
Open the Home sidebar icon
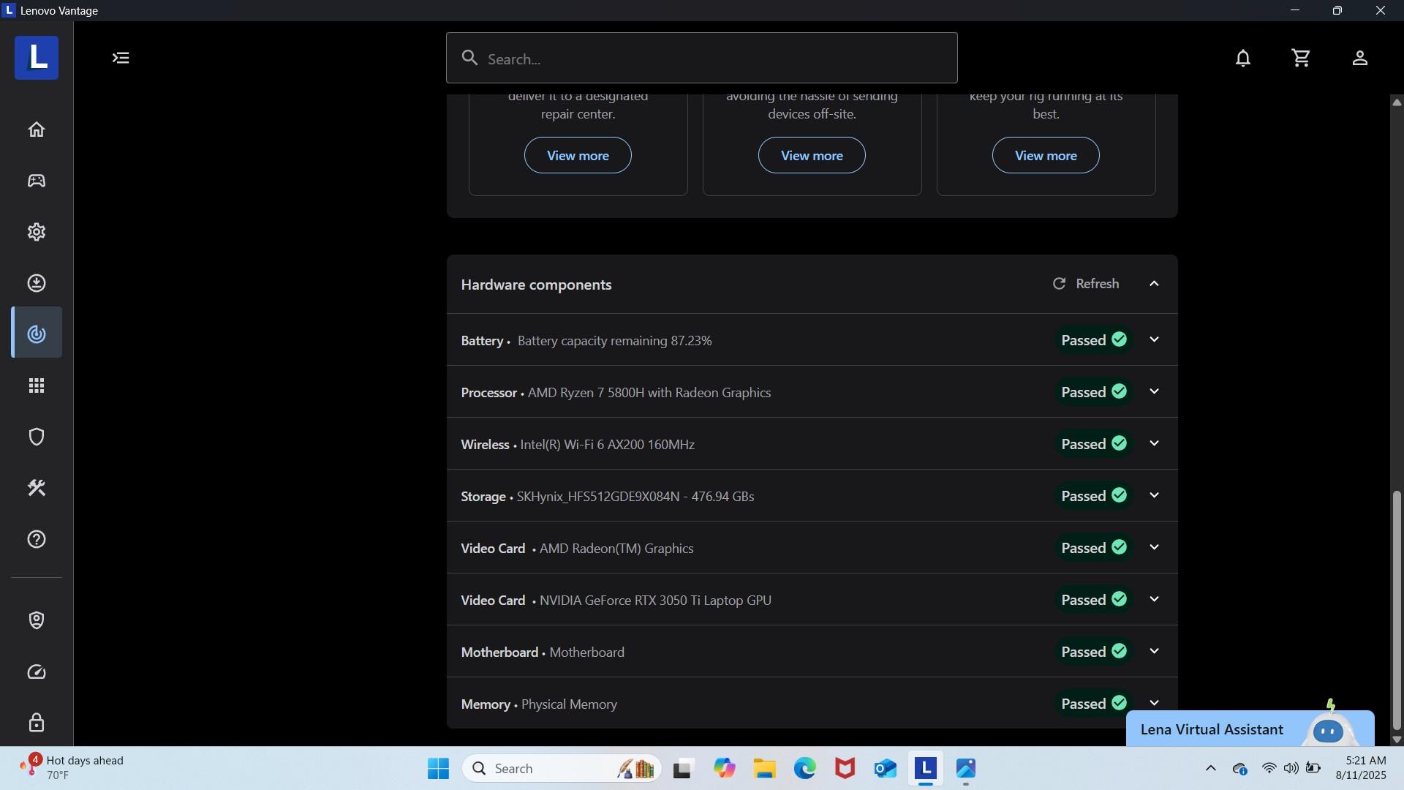37,129
